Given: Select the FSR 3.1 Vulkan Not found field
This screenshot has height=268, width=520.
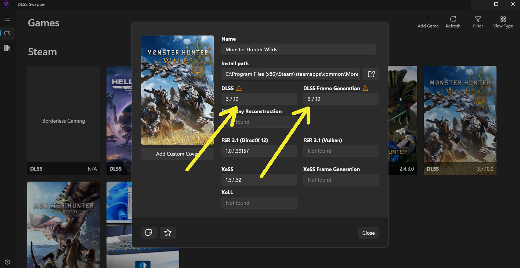Looking at the screenshot, I should tap(341, 151).
